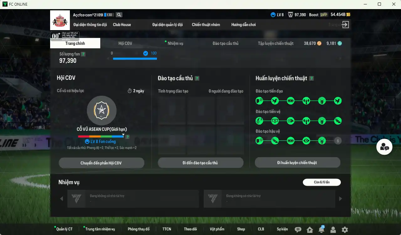The height and width of the screenshot is (235, 401).
Task: Select the shield-and-ball icon in Đào tạo tiền đạo
Action: 259,101
